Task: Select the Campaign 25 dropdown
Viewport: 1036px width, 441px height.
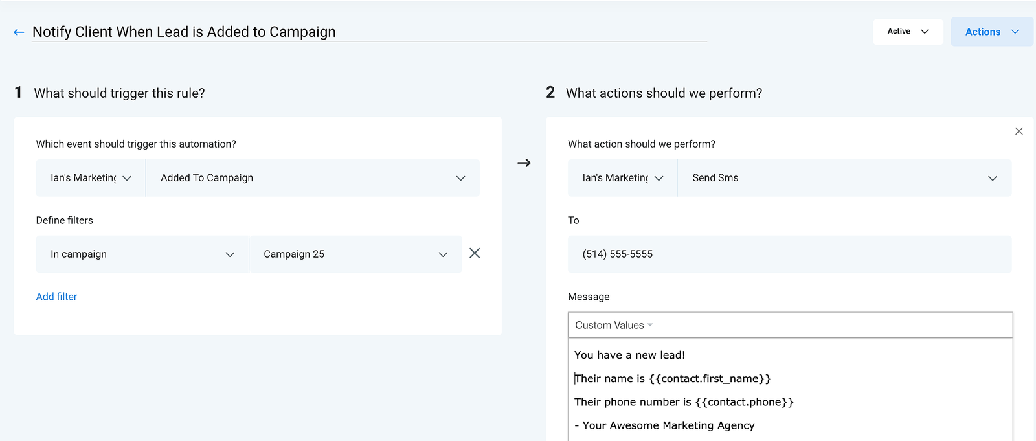Action: [x=355, y=254]
